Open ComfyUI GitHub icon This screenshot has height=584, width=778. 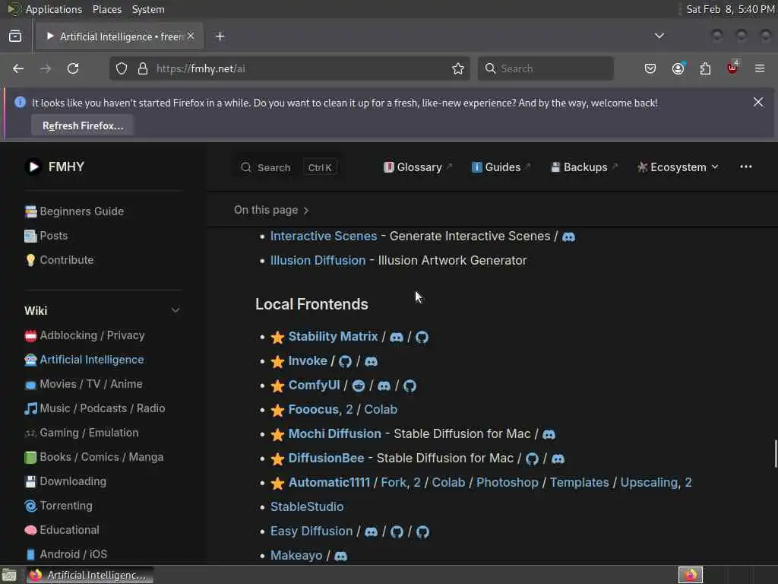pos(410,386)
